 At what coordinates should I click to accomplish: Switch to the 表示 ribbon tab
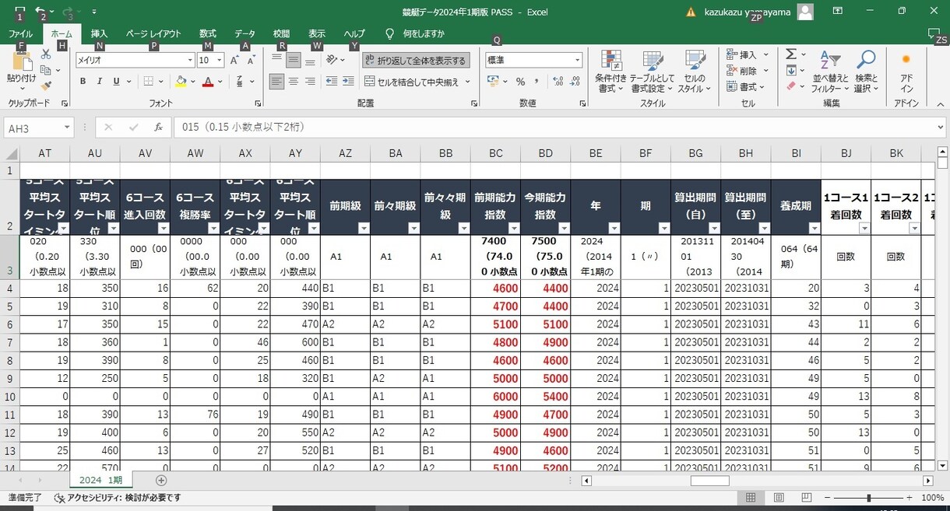pyautogui.click(x=317, y=33)
